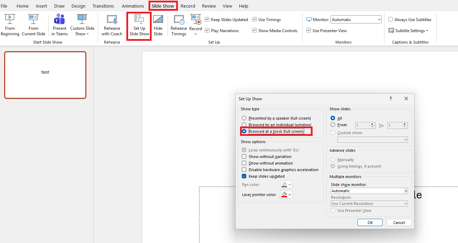Confirm settings with OK button
The height and width of the screenshot is (243, 458).
point(370,222)
